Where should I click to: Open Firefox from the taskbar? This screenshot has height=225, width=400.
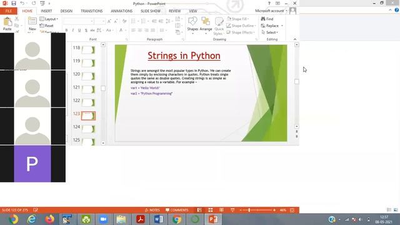point(50,219)
